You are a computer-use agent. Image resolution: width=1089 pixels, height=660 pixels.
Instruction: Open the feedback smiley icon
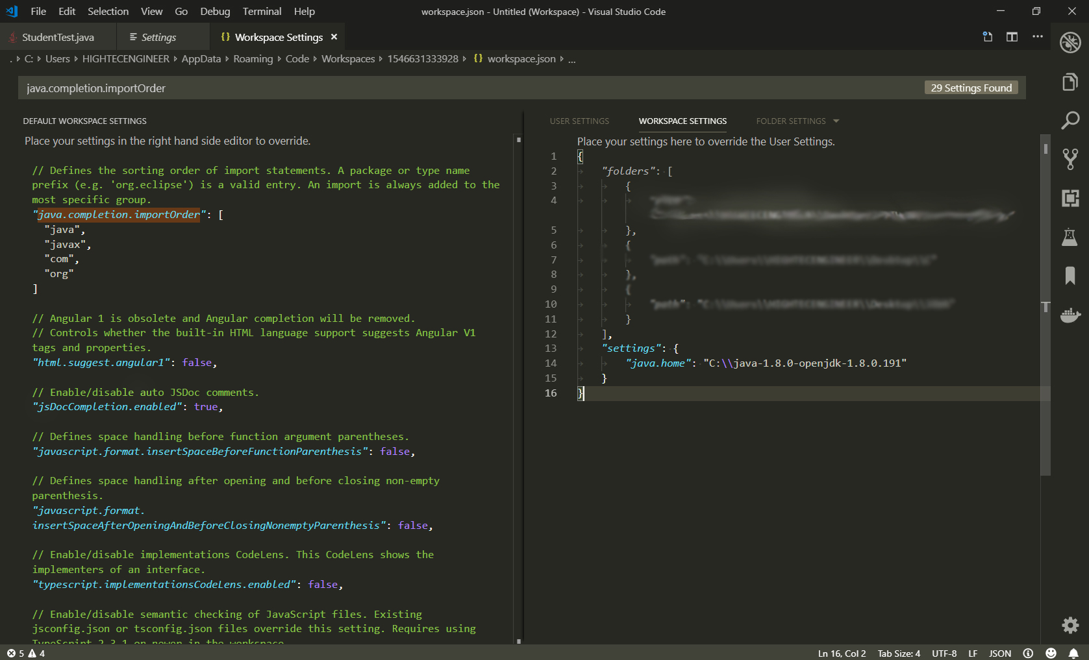click(x=1051, y=654)
